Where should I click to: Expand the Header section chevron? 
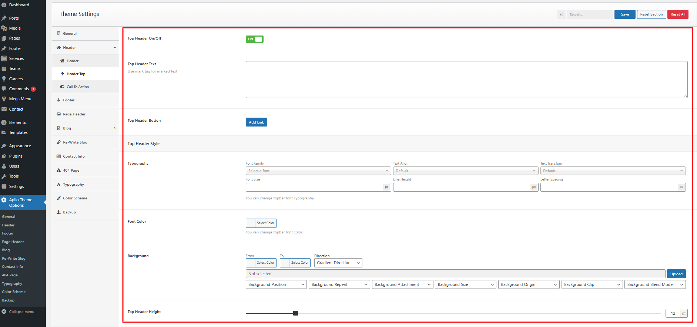tap(115, 47)
